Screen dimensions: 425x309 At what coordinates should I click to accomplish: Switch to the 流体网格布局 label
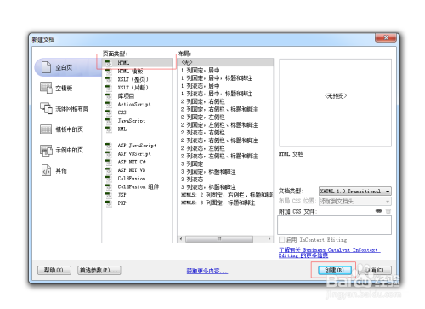(72, 109)
